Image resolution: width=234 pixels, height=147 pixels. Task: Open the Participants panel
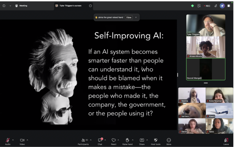point(83,141)
